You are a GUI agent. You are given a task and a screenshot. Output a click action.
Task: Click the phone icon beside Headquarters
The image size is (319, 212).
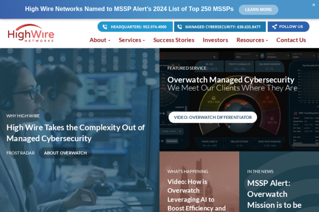coord(105,27)
